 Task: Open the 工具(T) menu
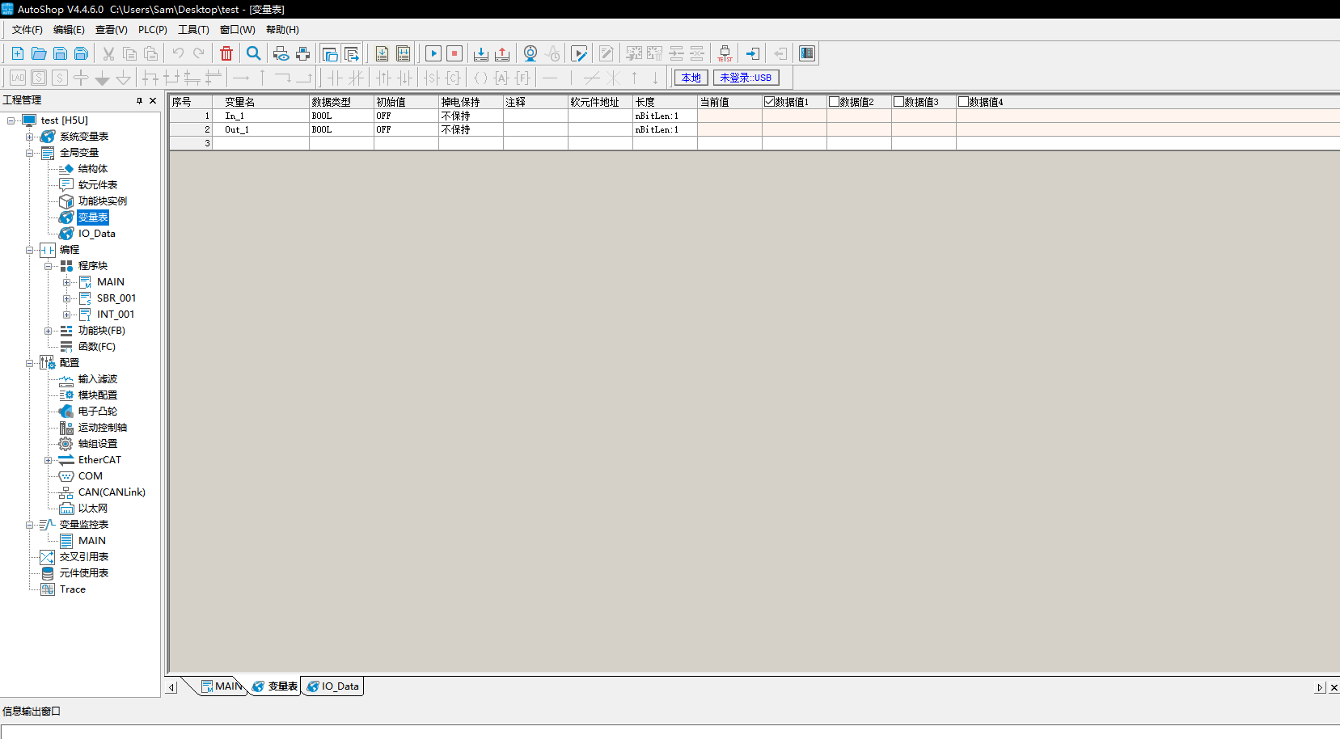pos(193,30)
